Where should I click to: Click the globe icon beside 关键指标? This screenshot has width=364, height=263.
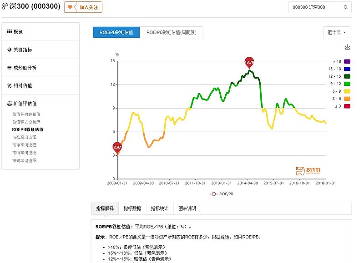pos(9,50)
